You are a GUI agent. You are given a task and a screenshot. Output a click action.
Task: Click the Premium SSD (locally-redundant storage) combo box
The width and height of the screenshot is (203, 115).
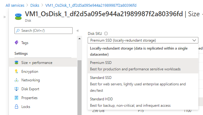[143, 40]
